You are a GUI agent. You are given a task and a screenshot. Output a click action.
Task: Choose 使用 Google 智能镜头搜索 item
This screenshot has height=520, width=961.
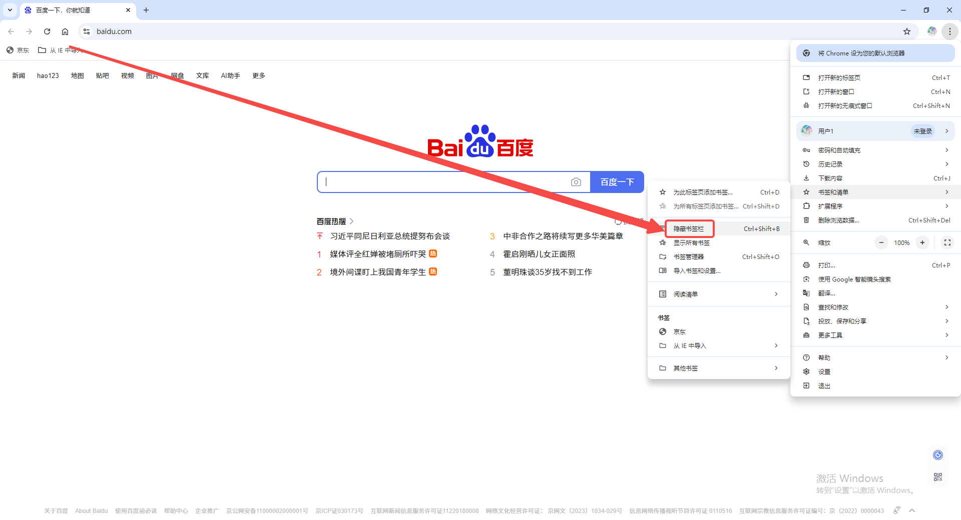(x=875, y=279)
